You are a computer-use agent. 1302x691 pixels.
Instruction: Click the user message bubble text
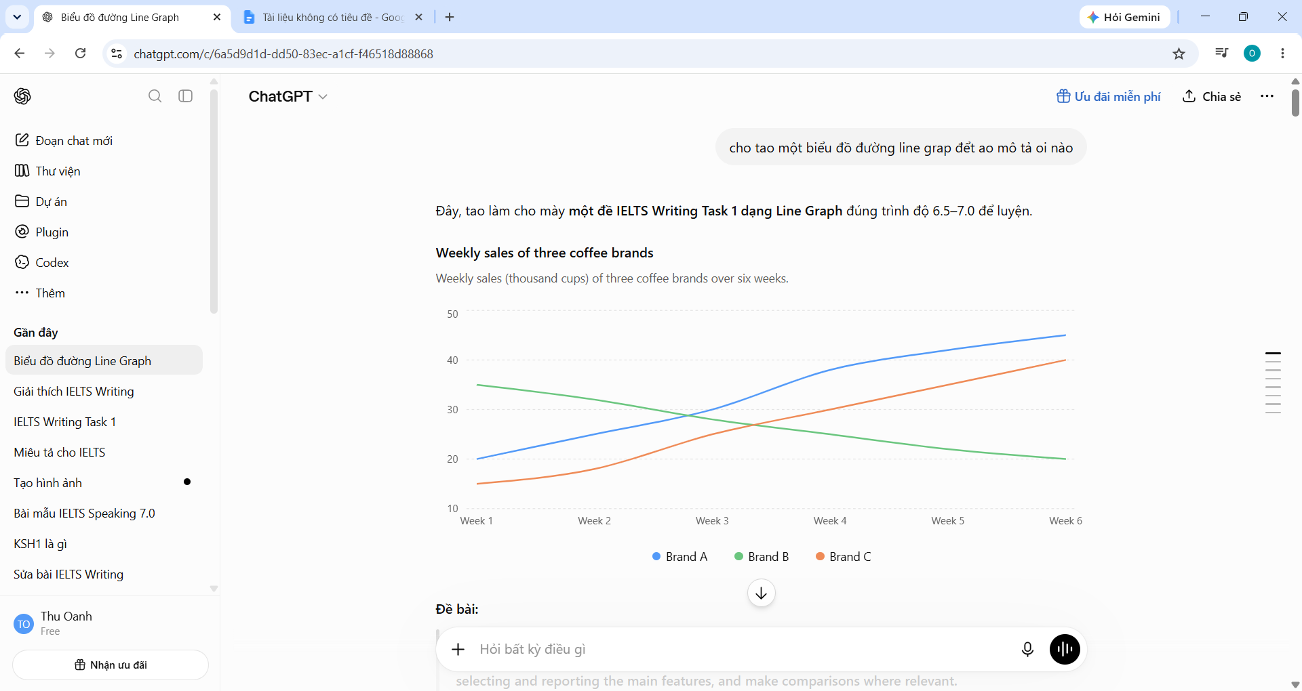coord(901,147)
